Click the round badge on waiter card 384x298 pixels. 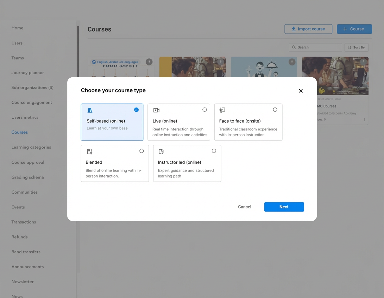(x=292, y=62)
